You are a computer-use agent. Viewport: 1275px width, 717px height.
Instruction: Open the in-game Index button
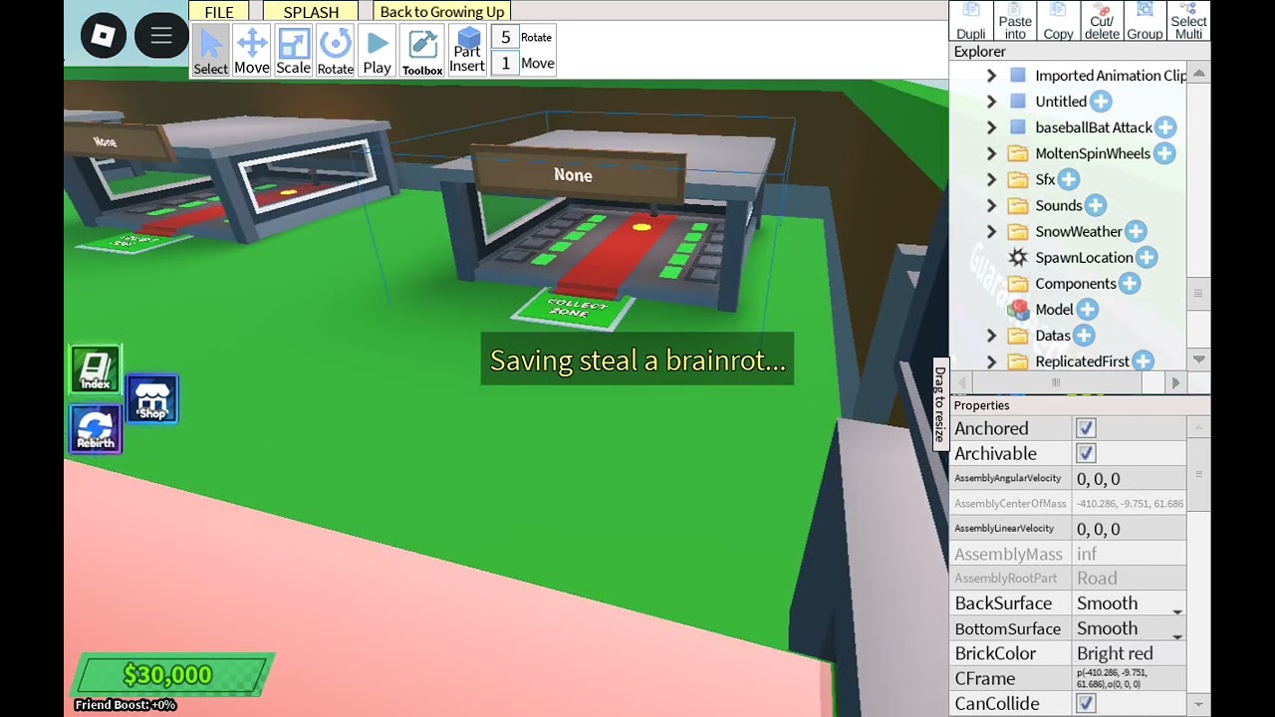(96, 369)
